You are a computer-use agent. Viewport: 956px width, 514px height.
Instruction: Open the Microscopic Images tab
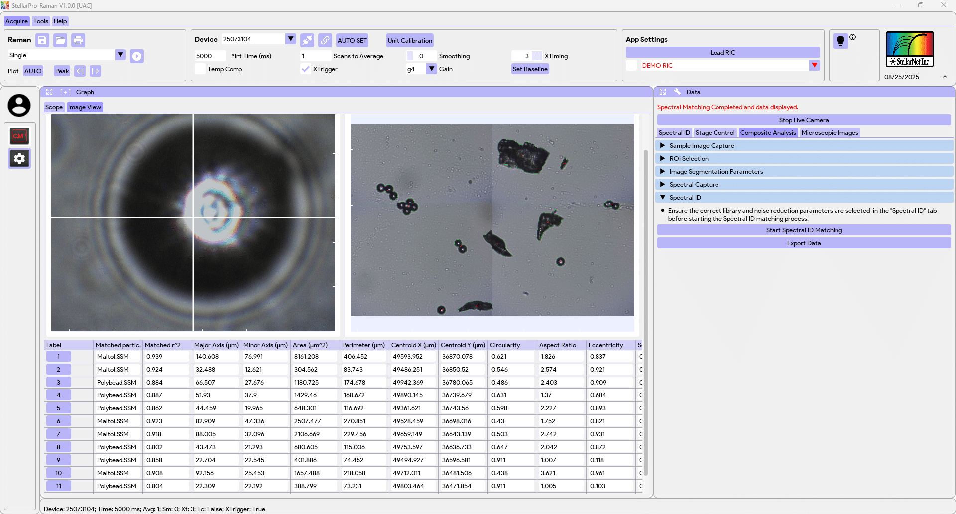[x=830, y=133]
